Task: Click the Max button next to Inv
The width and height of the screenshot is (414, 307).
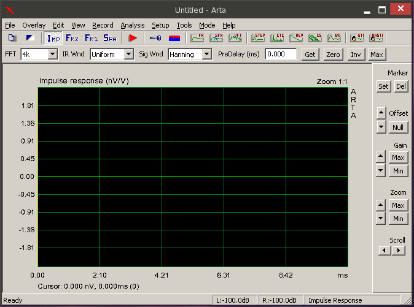Action: [x=377, y=55]
